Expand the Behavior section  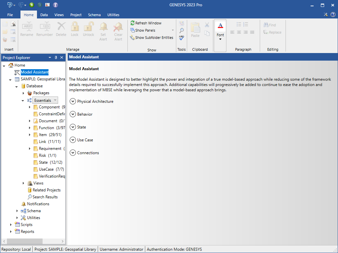(x=73, y=114)
